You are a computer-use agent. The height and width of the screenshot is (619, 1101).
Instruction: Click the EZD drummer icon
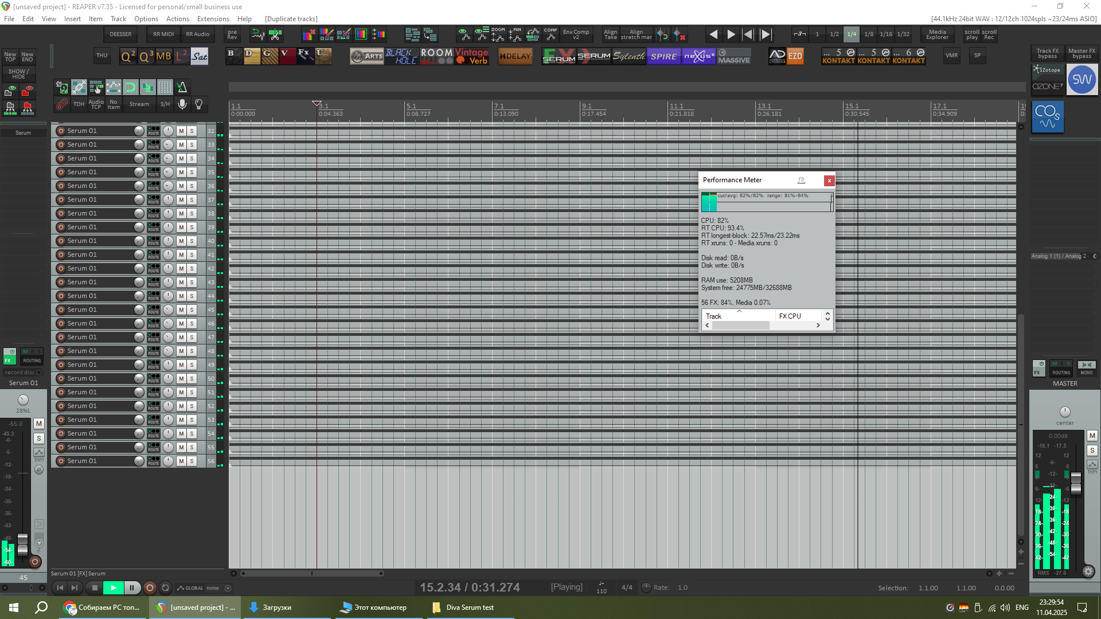tap(795, 56)
